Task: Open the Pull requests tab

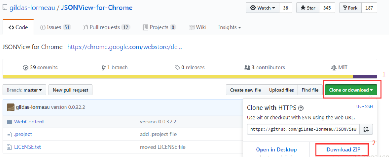Action: click(x=107, y=27)
